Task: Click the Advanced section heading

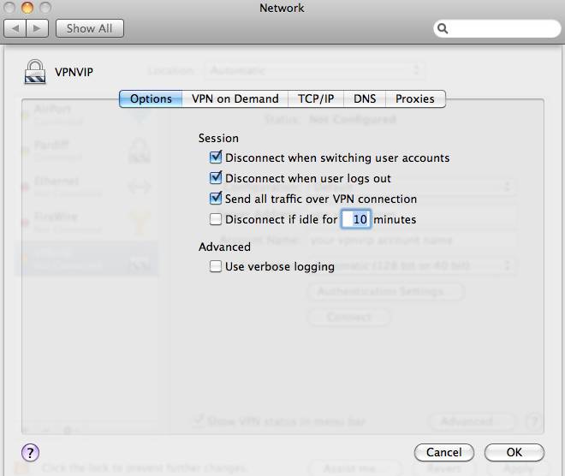Action: click(224, 247)
